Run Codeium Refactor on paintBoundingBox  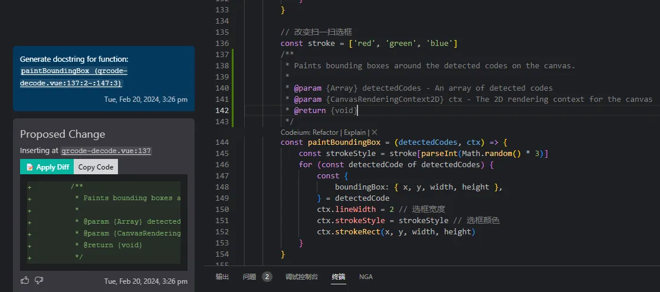(327, 132)
